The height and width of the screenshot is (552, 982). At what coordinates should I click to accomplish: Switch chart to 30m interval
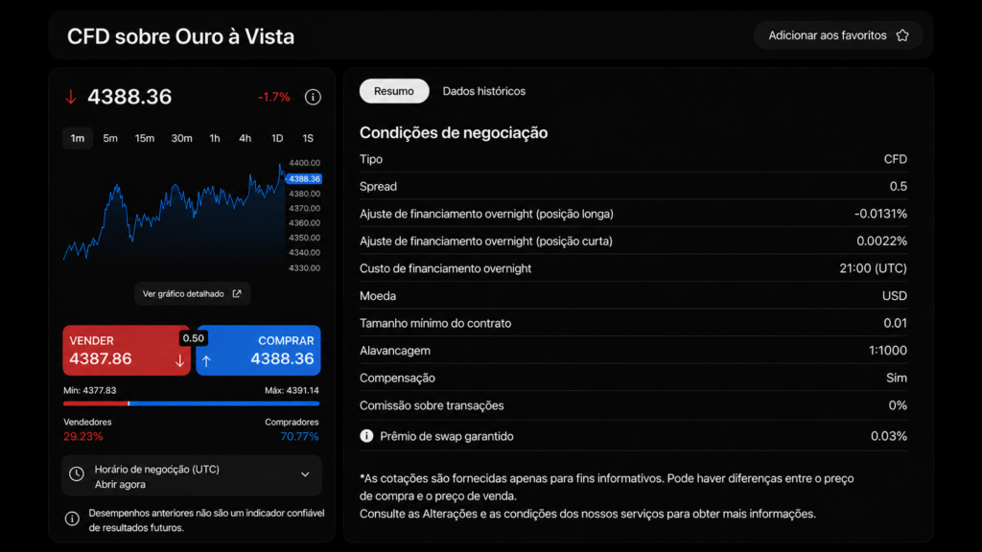tap(181, 138)
